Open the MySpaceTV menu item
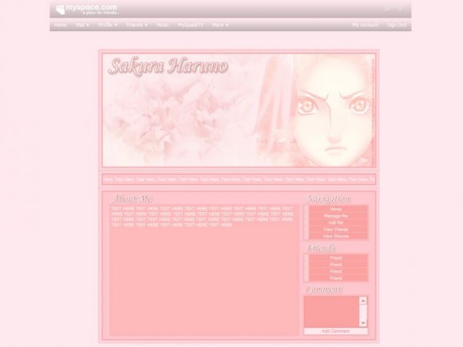 (191, 25)
